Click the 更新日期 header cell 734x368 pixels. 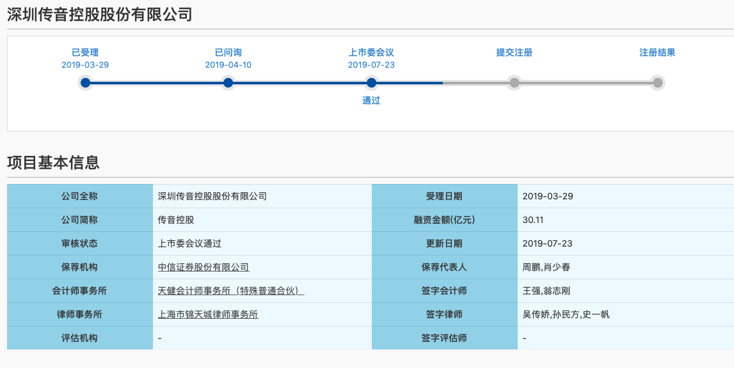(x=445, y=243)
